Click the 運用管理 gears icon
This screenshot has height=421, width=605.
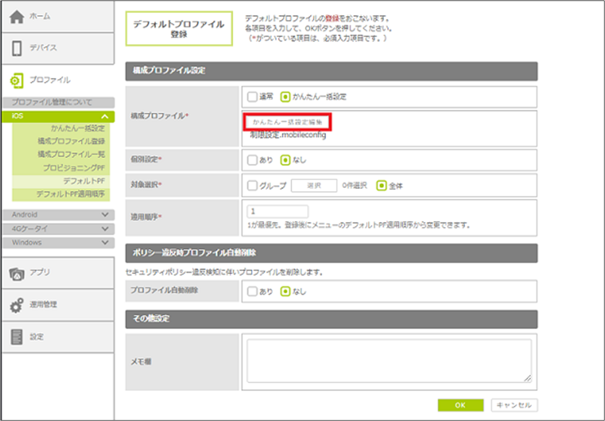(17, 305)
